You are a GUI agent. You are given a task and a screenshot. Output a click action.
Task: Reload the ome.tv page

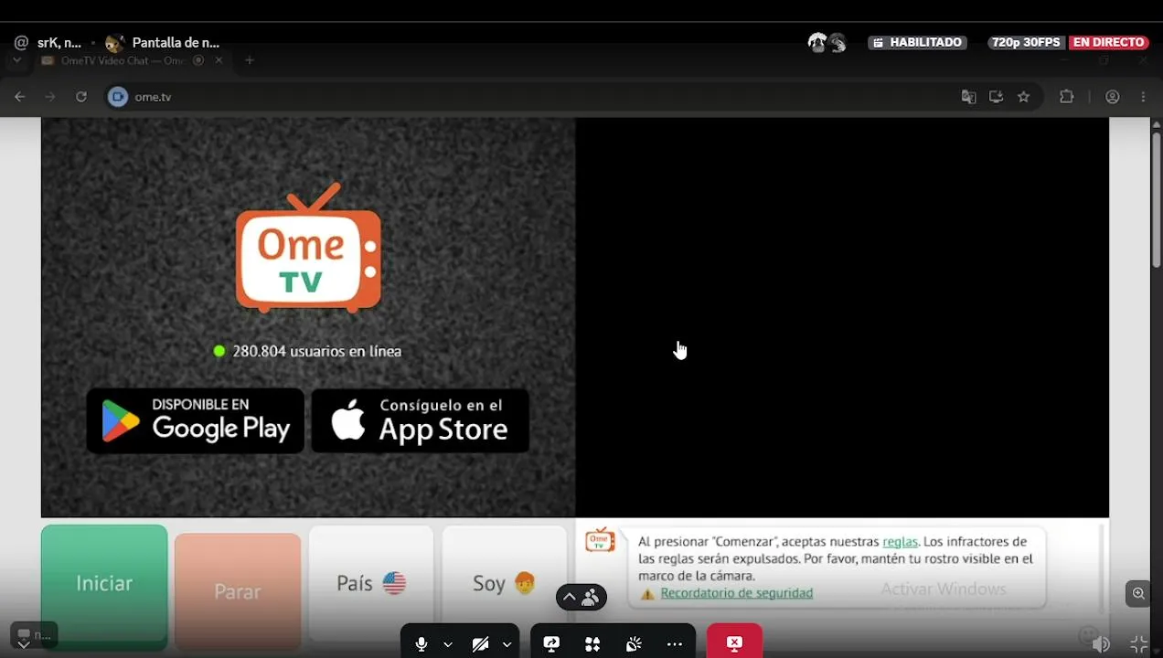click(81, 97)
